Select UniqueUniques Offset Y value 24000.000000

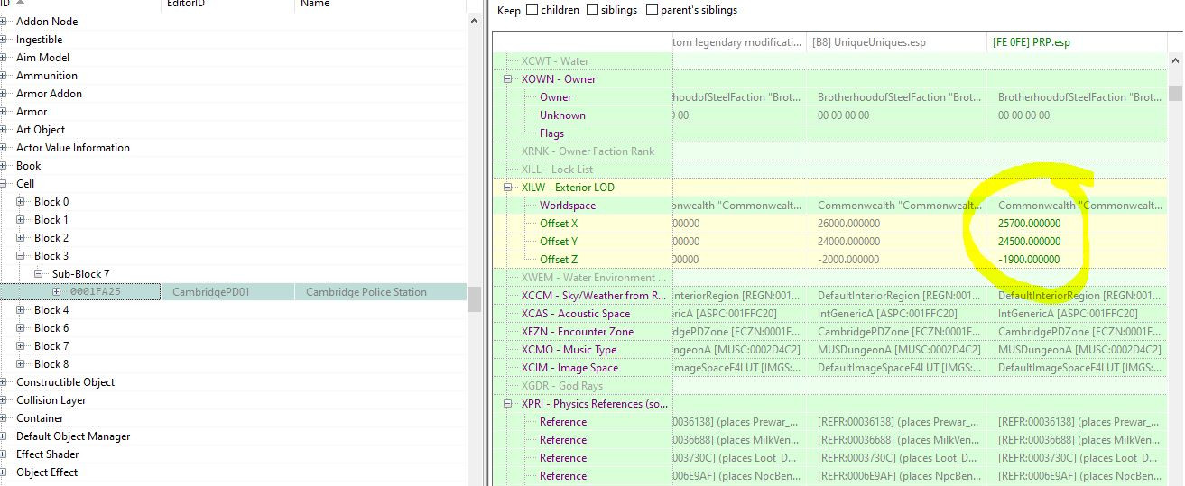pos(848,242)
